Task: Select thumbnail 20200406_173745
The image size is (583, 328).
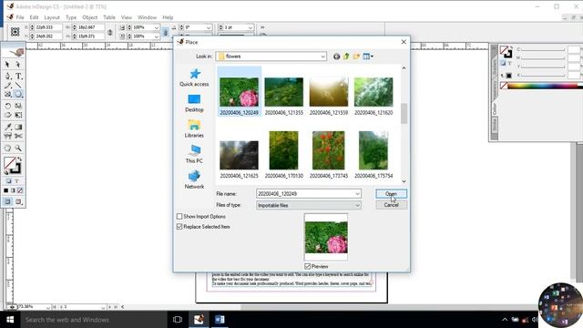Action: (x=329, y=155)
